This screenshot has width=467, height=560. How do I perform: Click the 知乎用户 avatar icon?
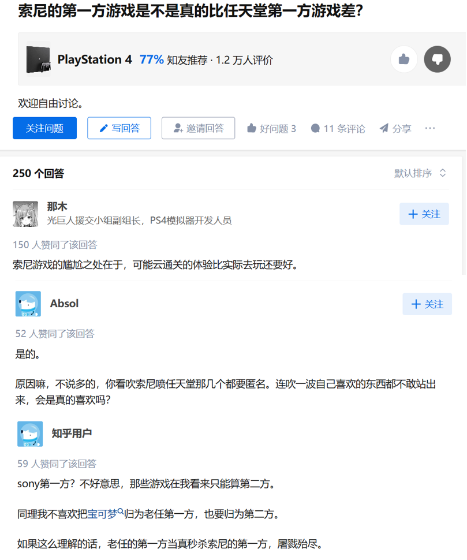(30, 434)
